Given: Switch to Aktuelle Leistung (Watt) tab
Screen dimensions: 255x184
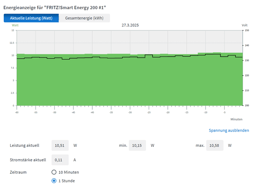Looking at the screenshot, I should (x=31, y=18).
